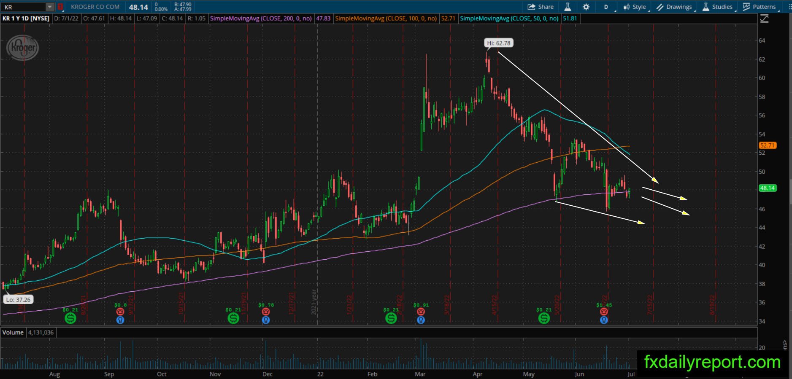The width and height of the screenshot is (792, 379).
Task: Open the Studies menu
Action: pos(718,7)
